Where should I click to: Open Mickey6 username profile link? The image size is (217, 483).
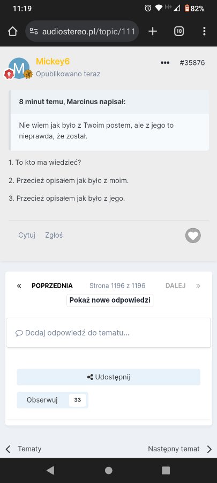pos(53,62)
